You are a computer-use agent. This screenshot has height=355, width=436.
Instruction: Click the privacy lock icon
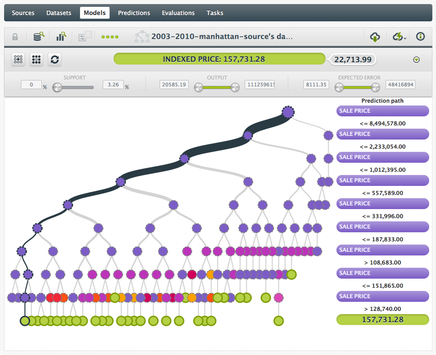click(x=15, y=37)
